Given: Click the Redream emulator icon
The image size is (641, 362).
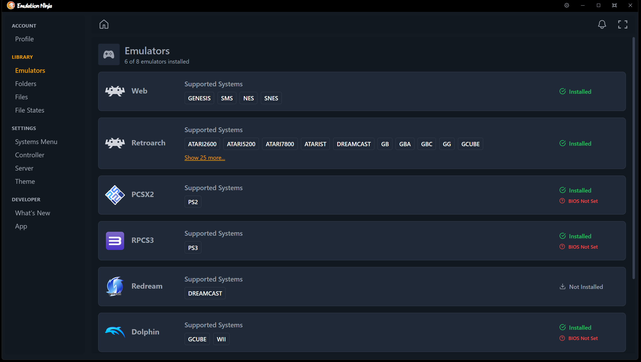Looking at the screenshot, I should pos(115,286).
